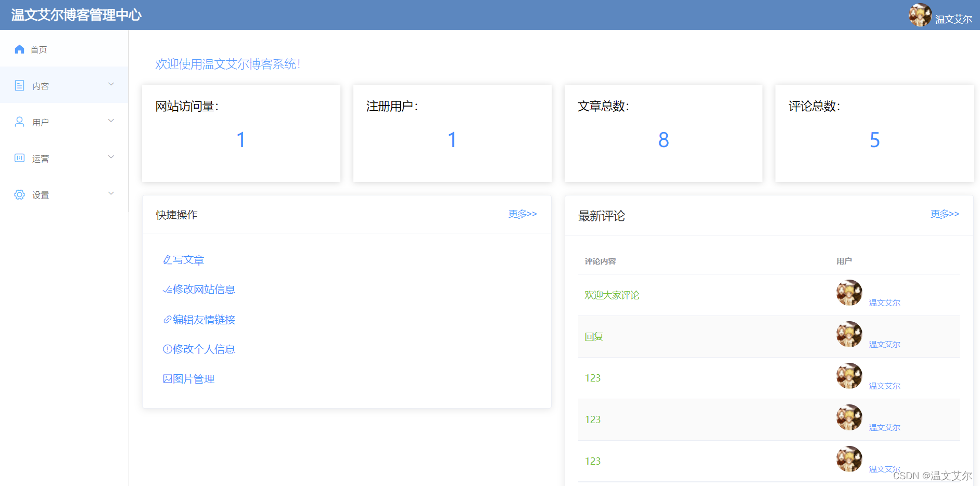Click the pen icon beside 写文章
The height and width of the screenshot is (486, 980).
point(167,259)
